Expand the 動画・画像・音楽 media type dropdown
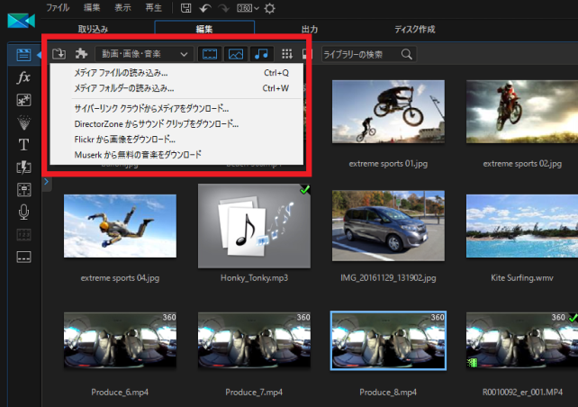This screenshot has width=578, height=407. [142, 54]
